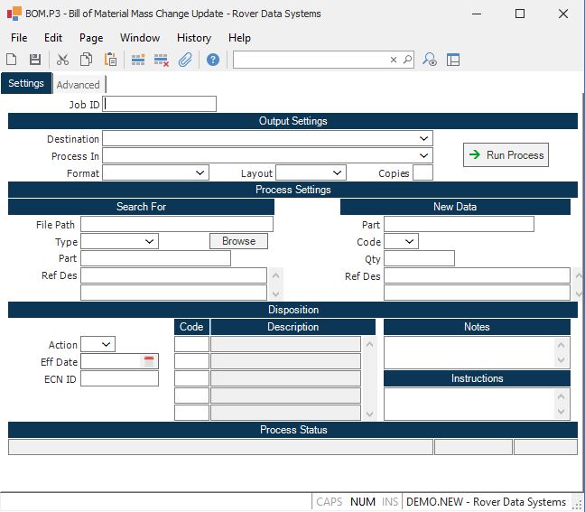Click the Delete row icon with red X
This screenshot has width=585, height=512.
162,60
